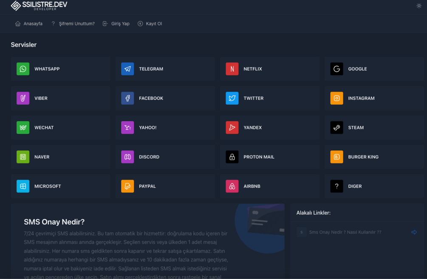Open Şifremi Unuttum? menu item
The height and width of the screenshot is (279, 427).
pyautogui.click(x=73, y=24)
